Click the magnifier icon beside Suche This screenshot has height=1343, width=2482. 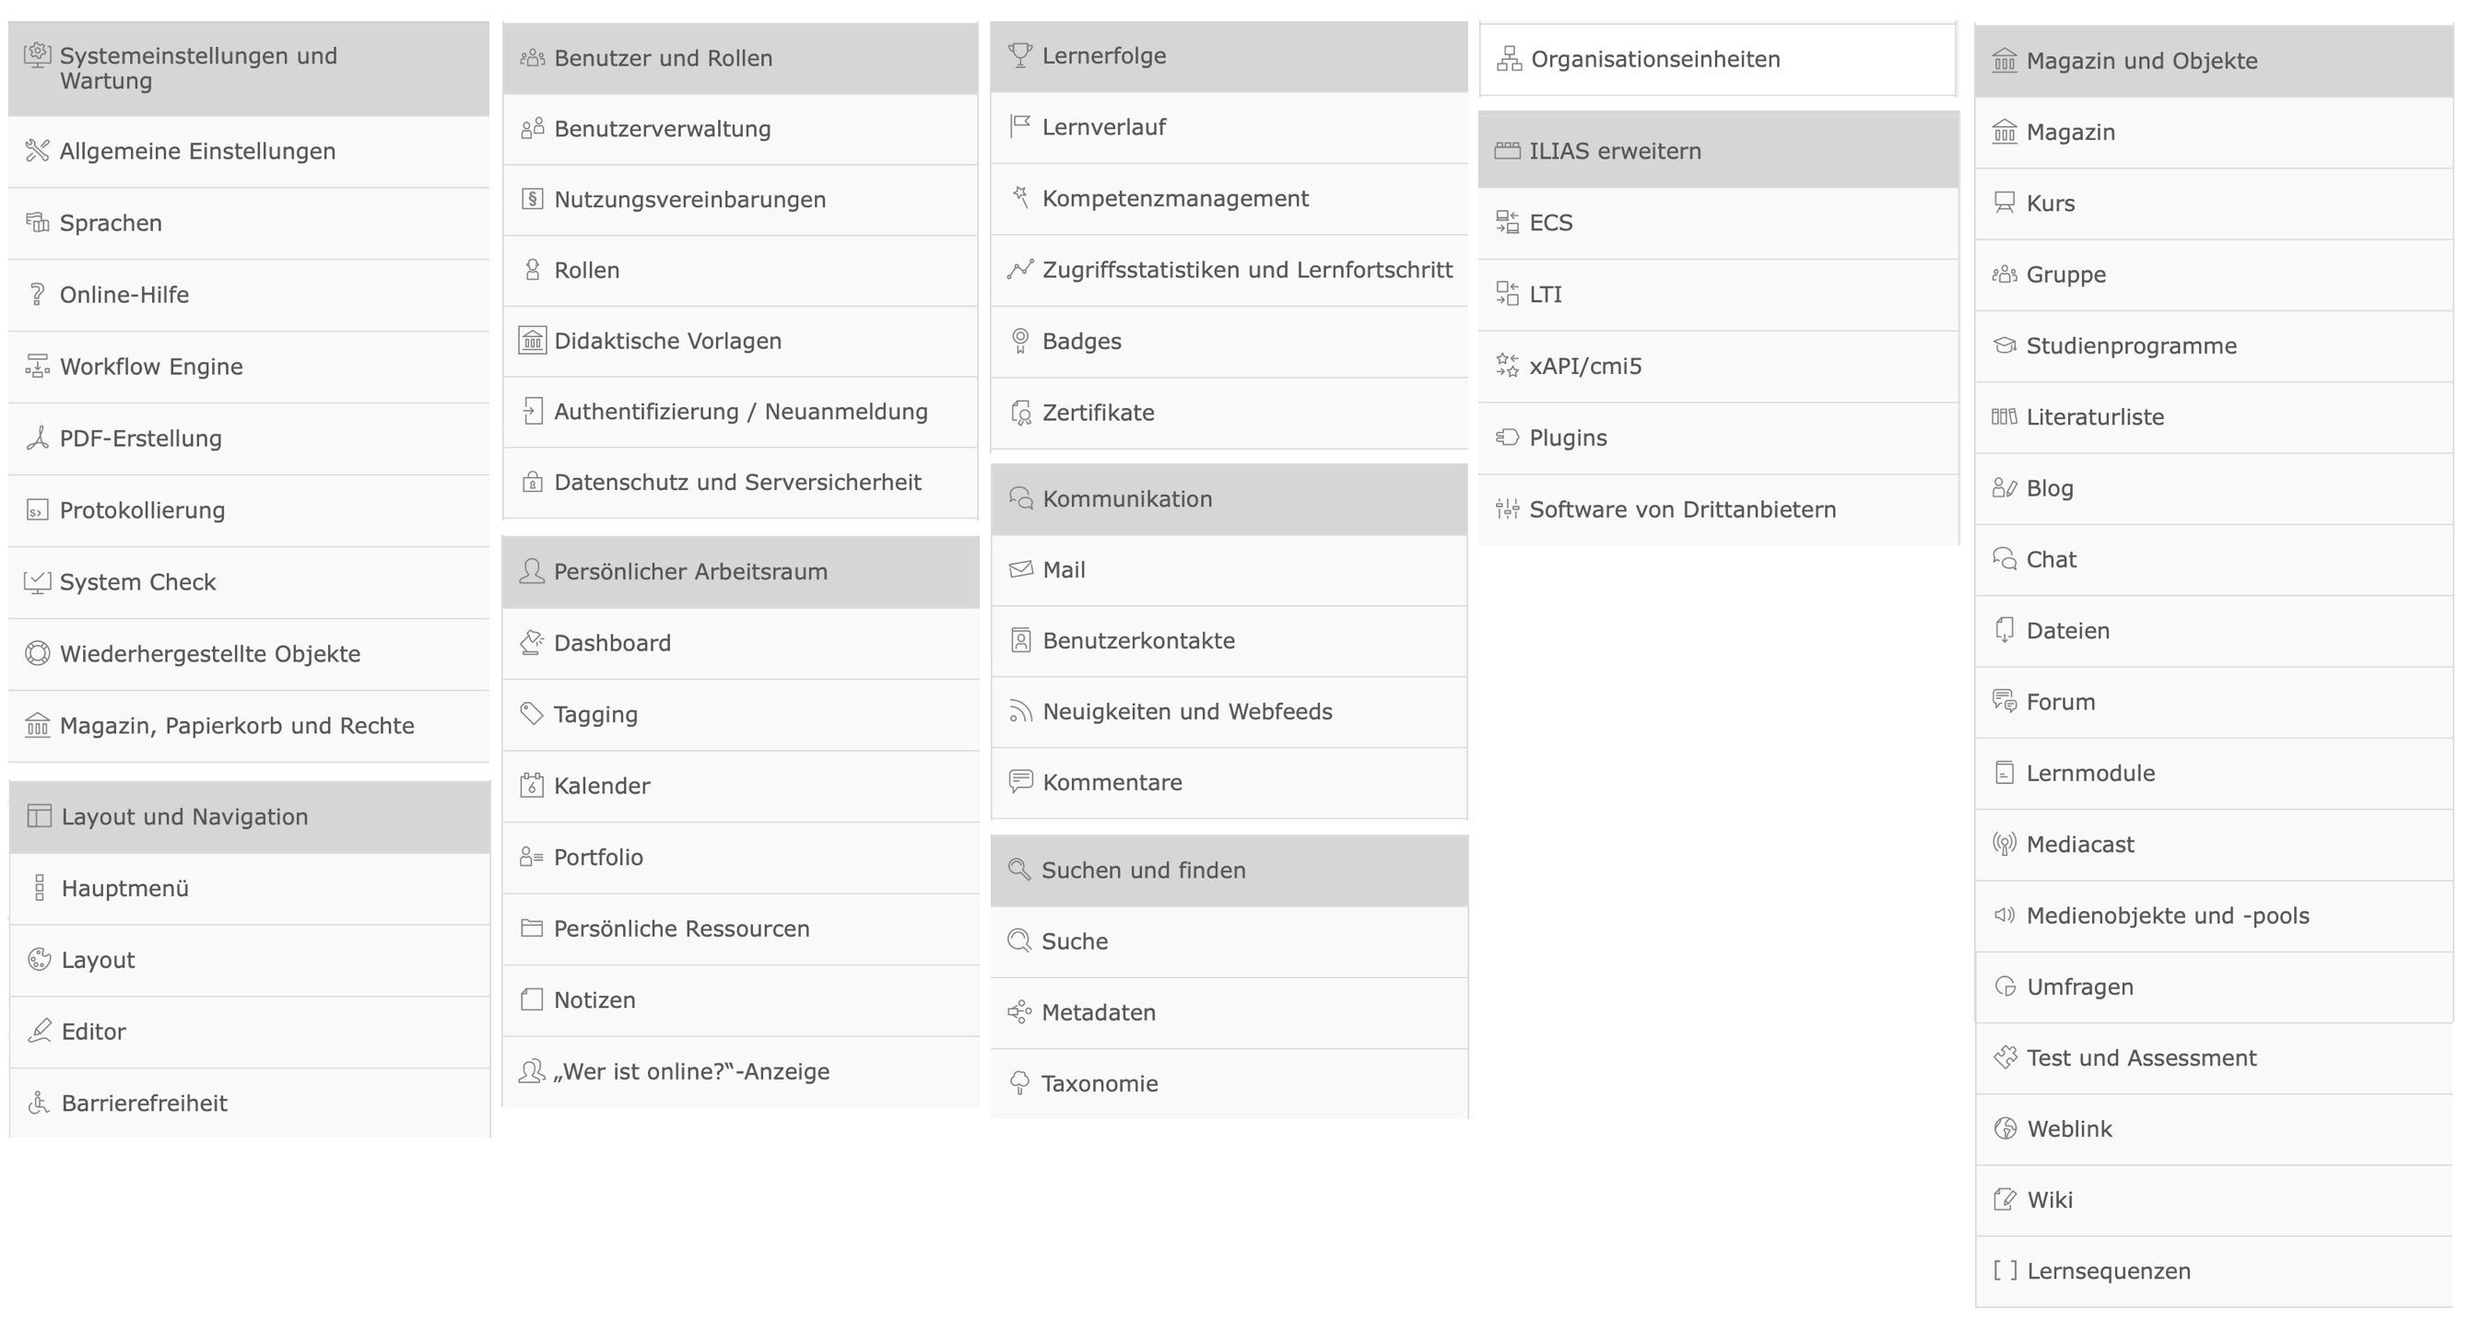click(1019, 940)
